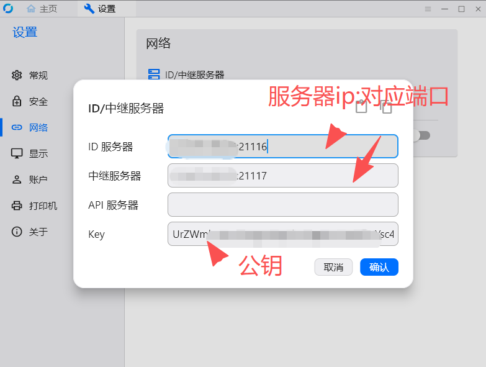Screen dimensions: 486x367
Task: Click the relay server input field
Action: tap(282, 176)
